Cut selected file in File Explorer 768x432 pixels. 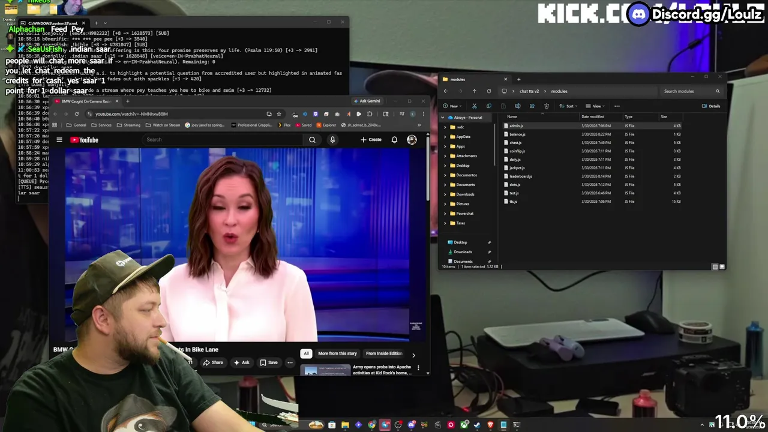point(474,106)
